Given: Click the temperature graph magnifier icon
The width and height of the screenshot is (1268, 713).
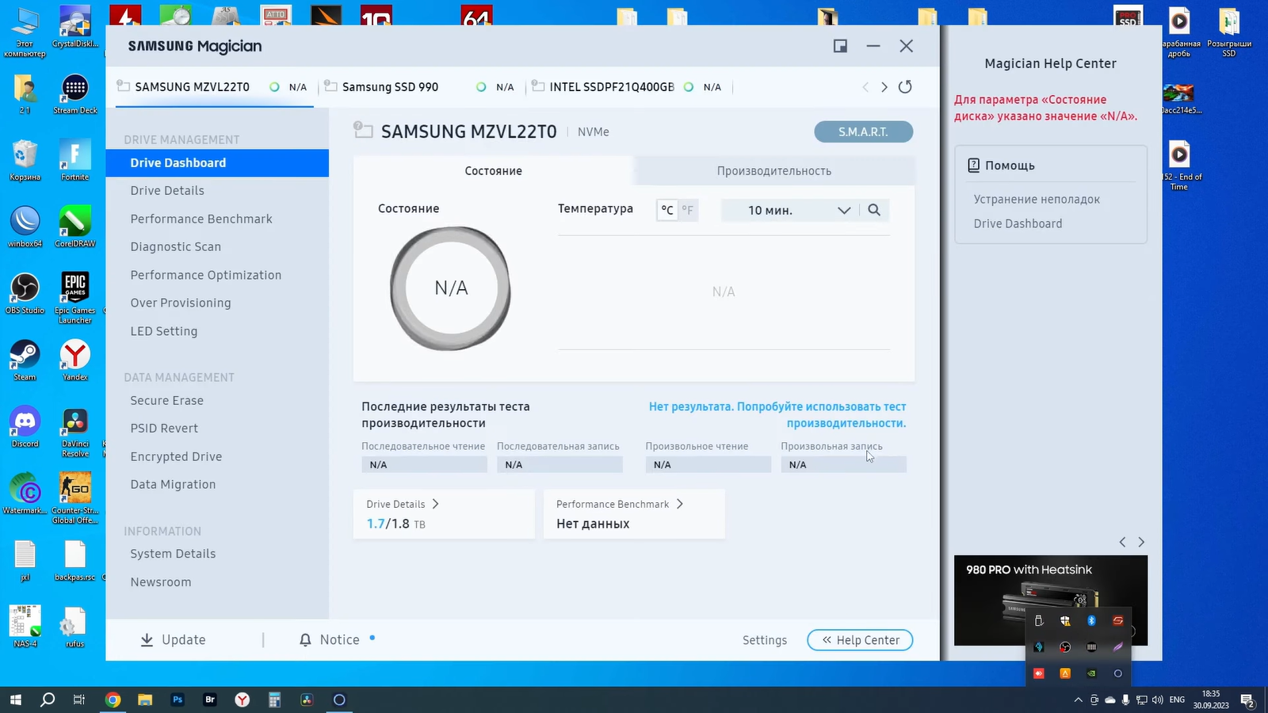Looking at the screenshot, I should (874, 210).
